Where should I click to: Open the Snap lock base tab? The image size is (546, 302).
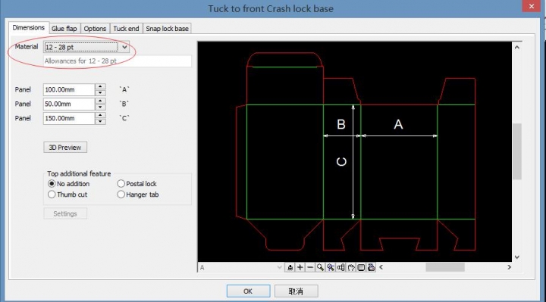tap(167, 29)
